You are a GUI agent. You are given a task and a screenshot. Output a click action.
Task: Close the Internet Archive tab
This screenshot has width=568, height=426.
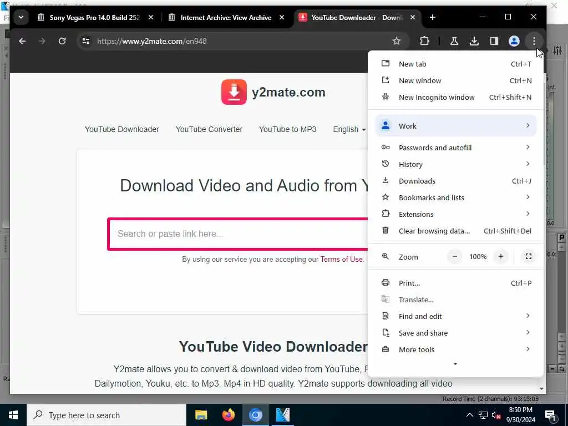click(282, 17)
